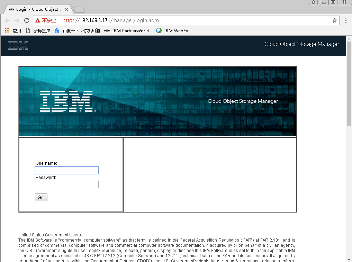Click the Password: label
The height and width of the screenshot is (262, 352).
click(46, 177)
